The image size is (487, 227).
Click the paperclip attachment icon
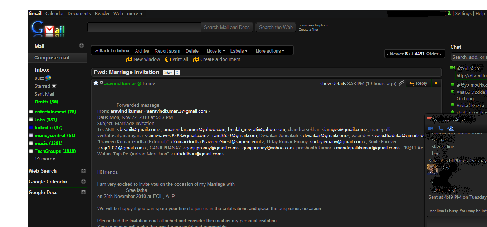[x=402, y=83]
